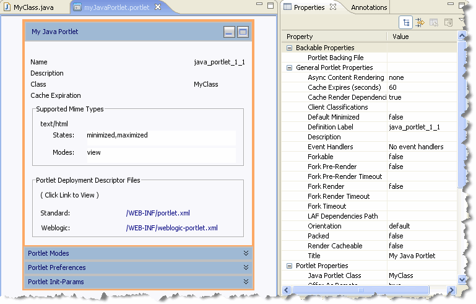Screen dimensions: 476x304
Task: Click the Cache Expires value 60
Action: pos(392,87)
